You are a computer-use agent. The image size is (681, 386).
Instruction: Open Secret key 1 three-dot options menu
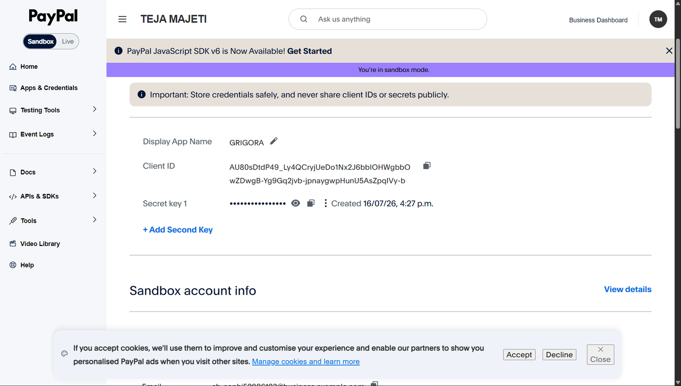(326, 203)
